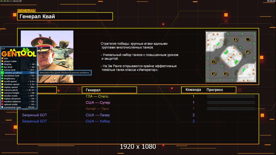Click the orange square beside info
Screen dimensions: 276x155
coord(2,58)
